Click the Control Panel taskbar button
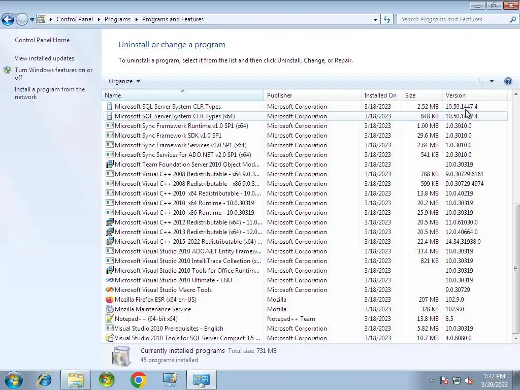Screen dimensions: 520x390 click(x=201, y=380)
